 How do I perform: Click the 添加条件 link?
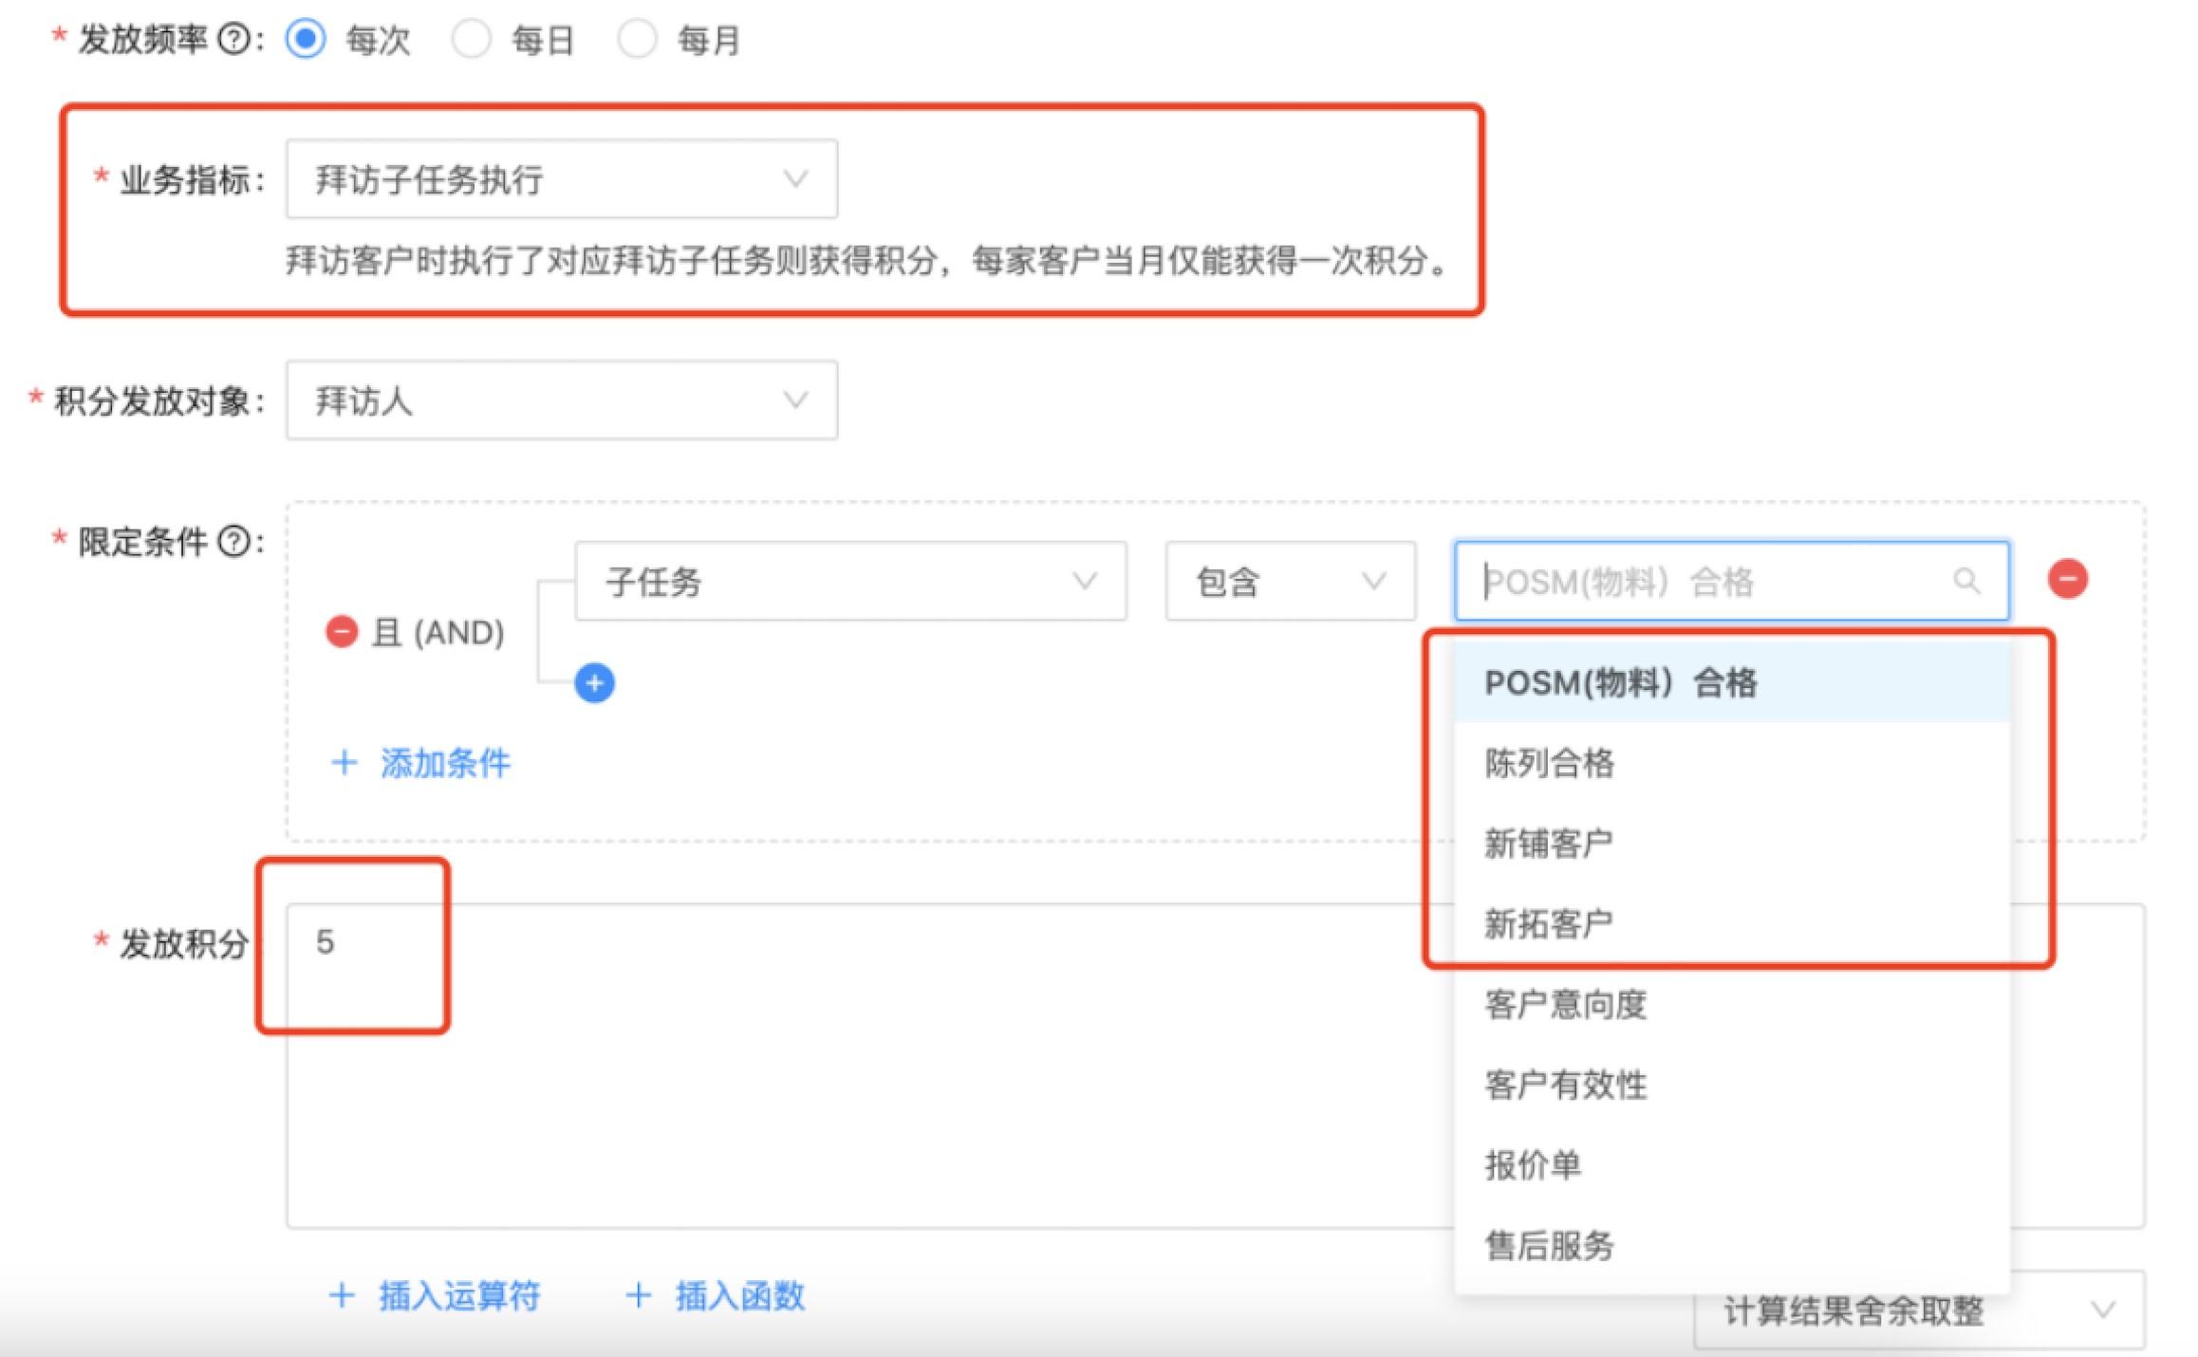click(x=420, y=763)
